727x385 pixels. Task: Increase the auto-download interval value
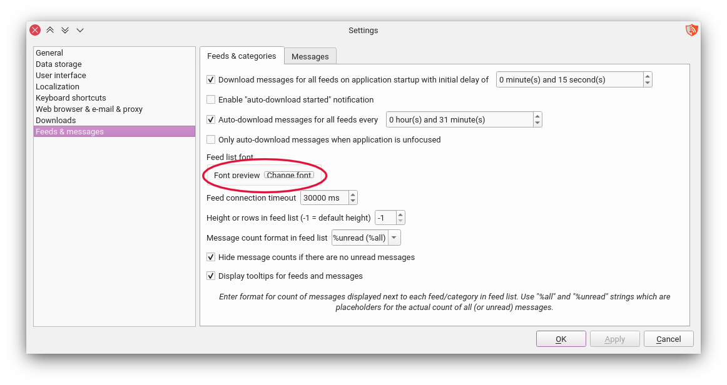(x=537, y=116)
